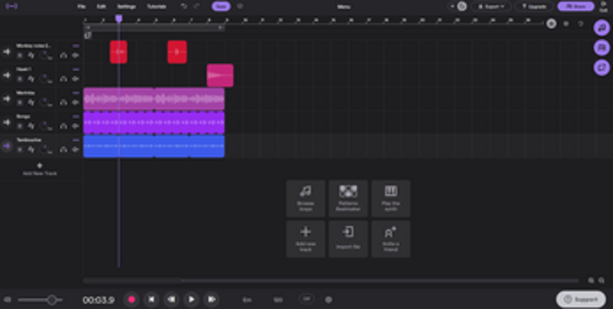Jump to start of the song

pos(151,300)
